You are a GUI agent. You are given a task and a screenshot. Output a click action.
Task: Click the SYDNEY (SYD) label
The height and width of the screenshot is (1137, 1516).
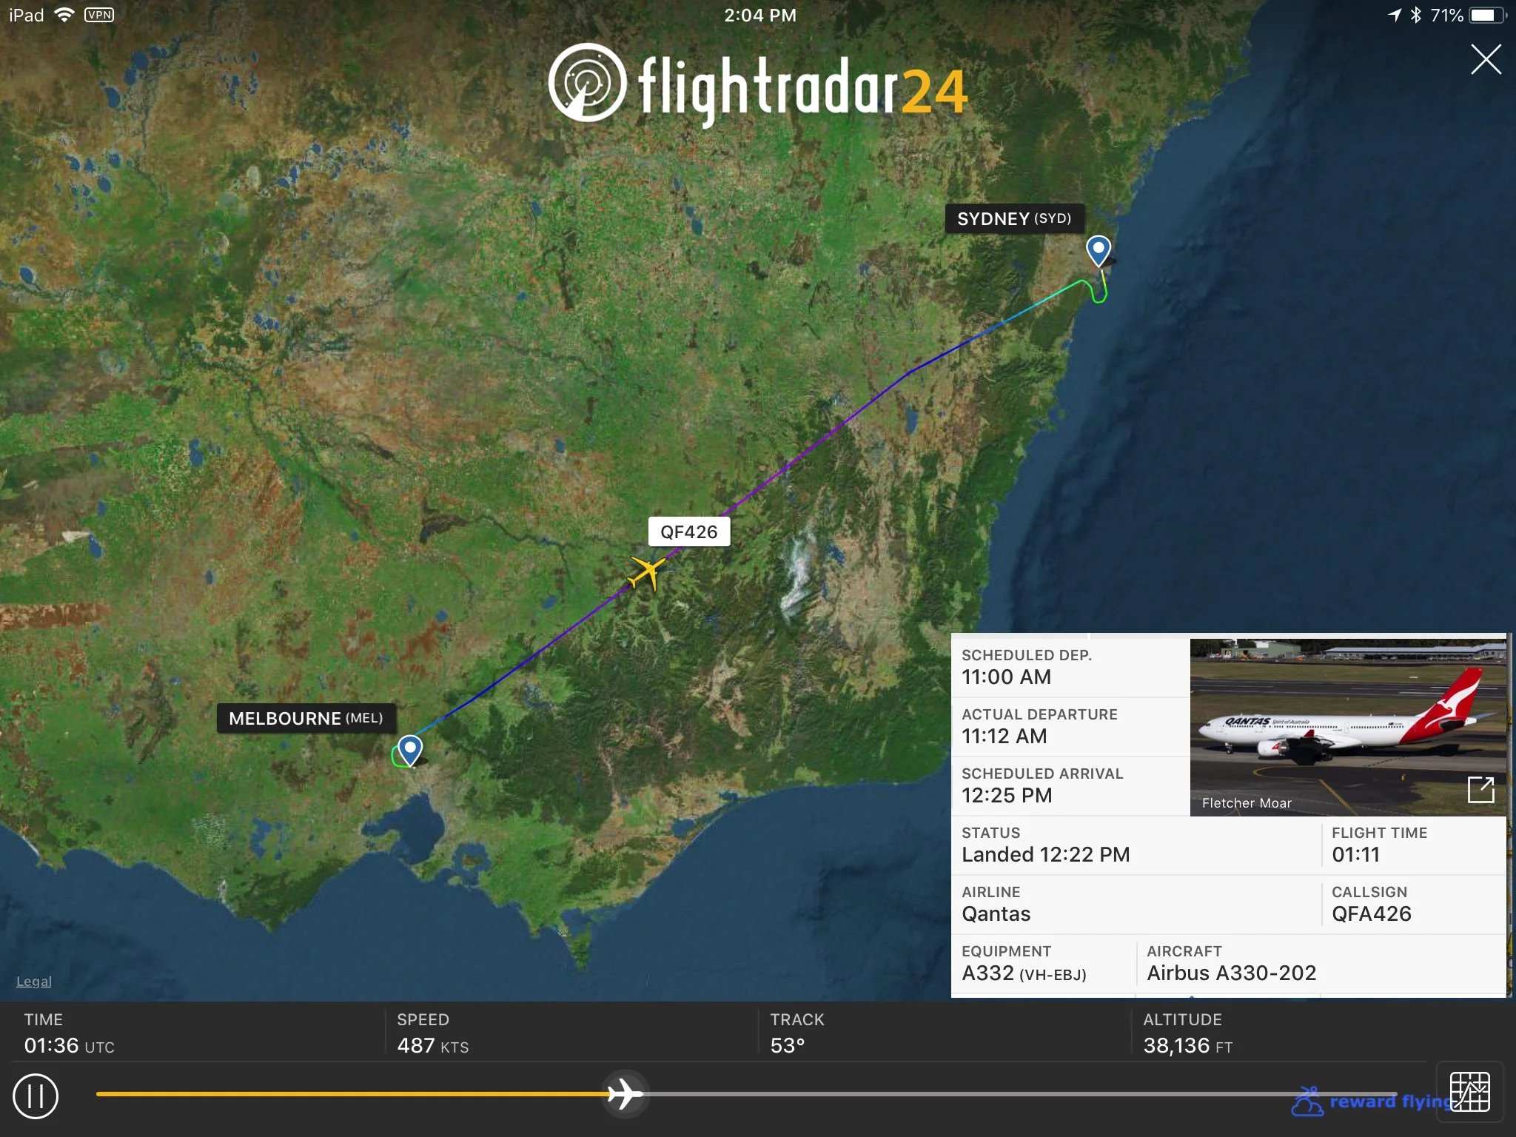point(1014,218)
